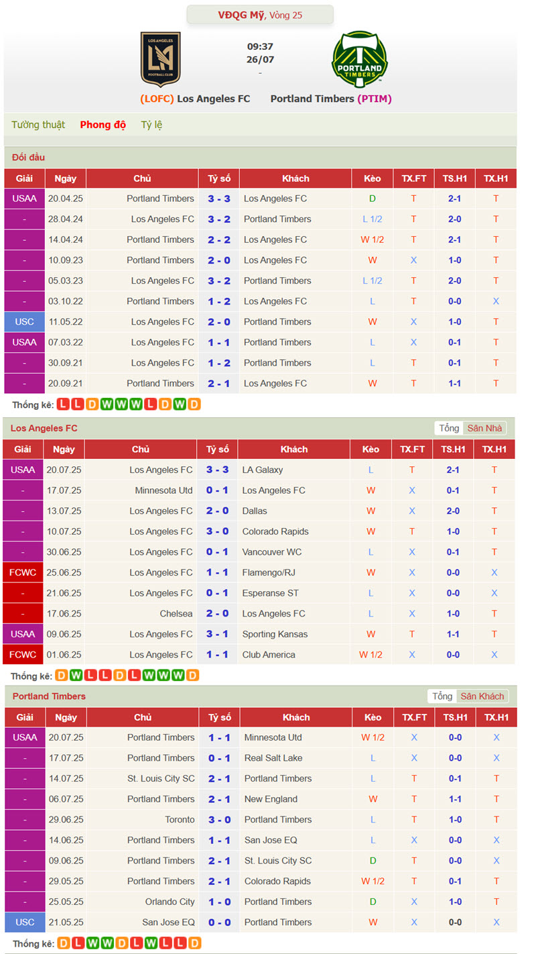Click the Colorado Rapids name in the 10.07.25 row
The height and width of the screenshot is (954, 536).
click(275, 531)
